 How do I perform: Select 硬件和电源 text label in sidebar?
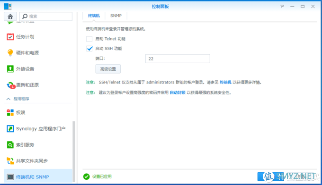(x=27, y=53)
